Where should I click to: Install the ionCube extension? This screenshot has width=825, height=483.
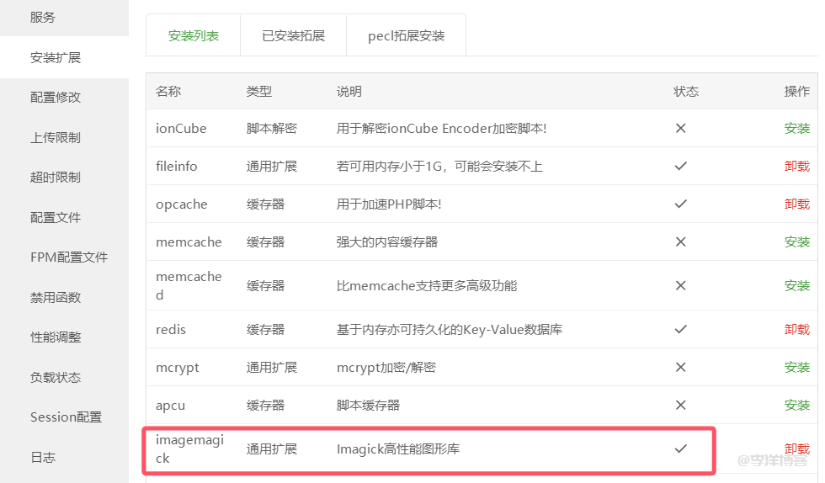796,129
